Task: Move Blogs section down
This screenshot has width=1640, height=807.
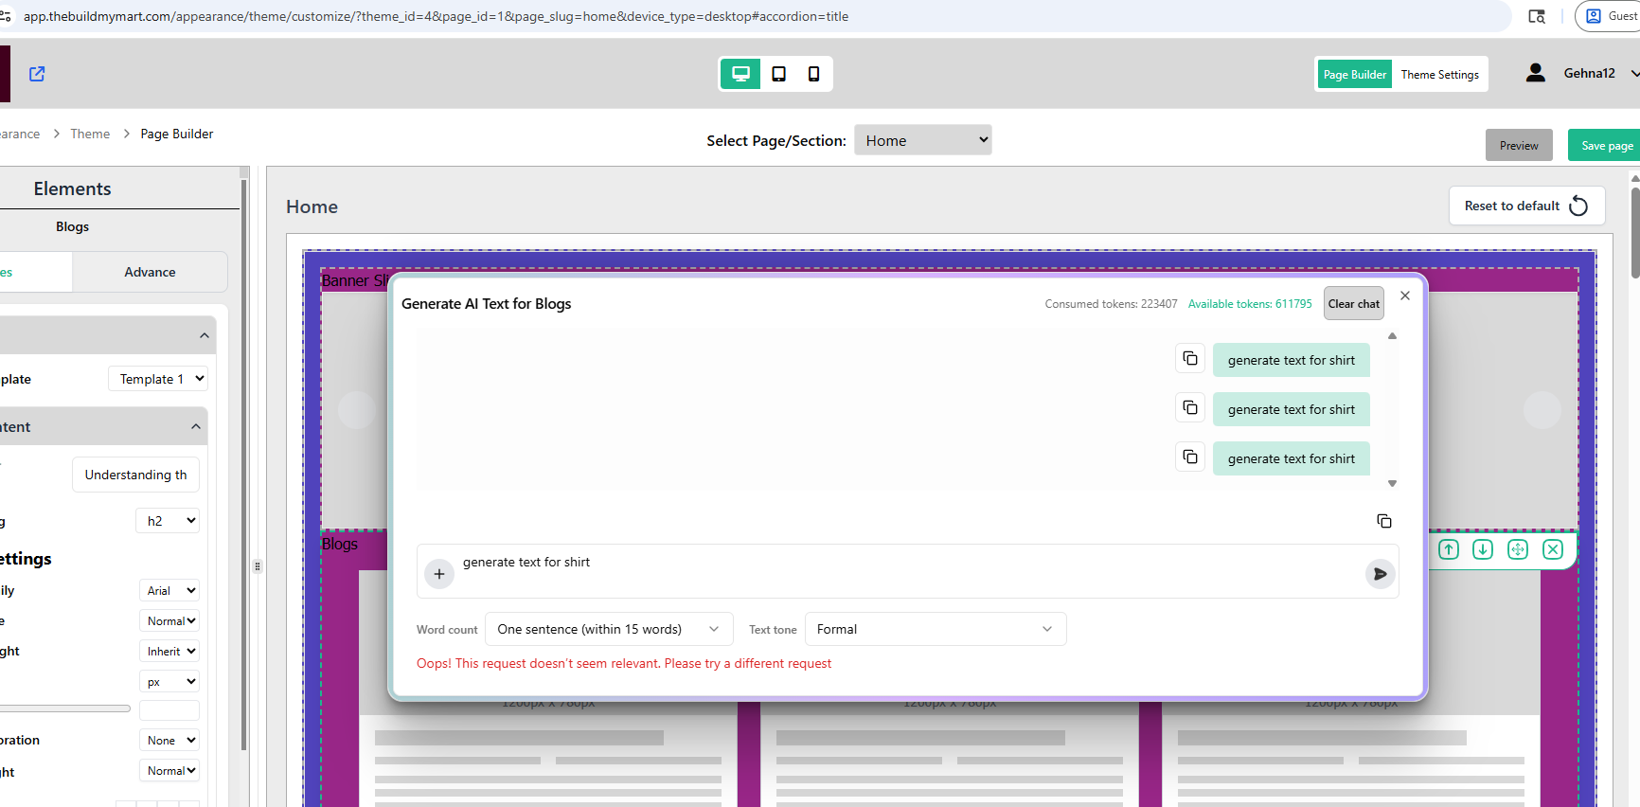Action: 1483,549
